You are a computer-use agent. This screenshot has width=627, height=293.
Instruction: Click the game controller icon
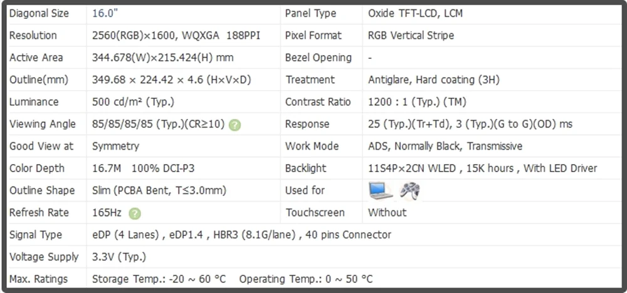(409, 190)
